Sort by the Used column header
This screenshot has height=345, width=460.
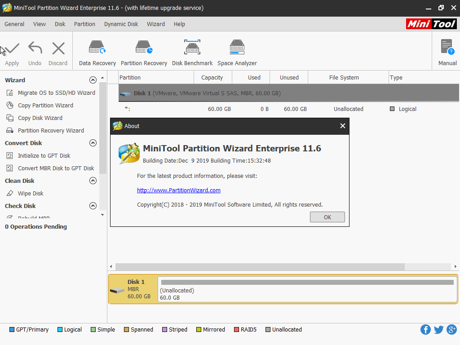coord(251,77)
